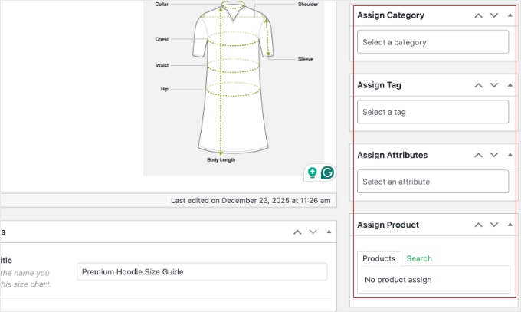Open the 'Select an attribute' dropdown
The image size is (521, 312).
tap(433, 182)
